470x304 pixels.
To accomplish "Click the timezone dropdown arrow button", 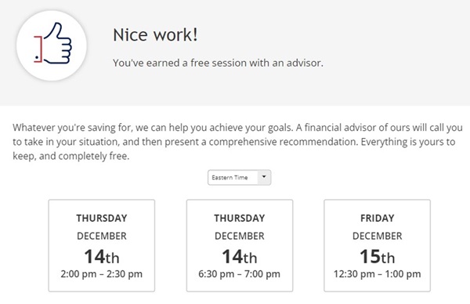I will [264, 178].
